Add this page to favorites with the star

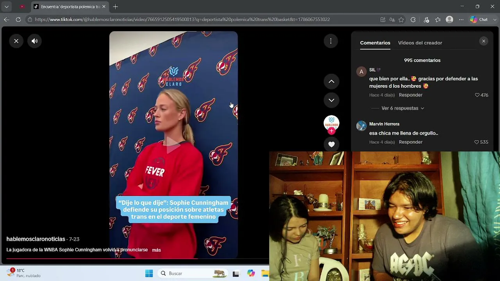(401, 20)
